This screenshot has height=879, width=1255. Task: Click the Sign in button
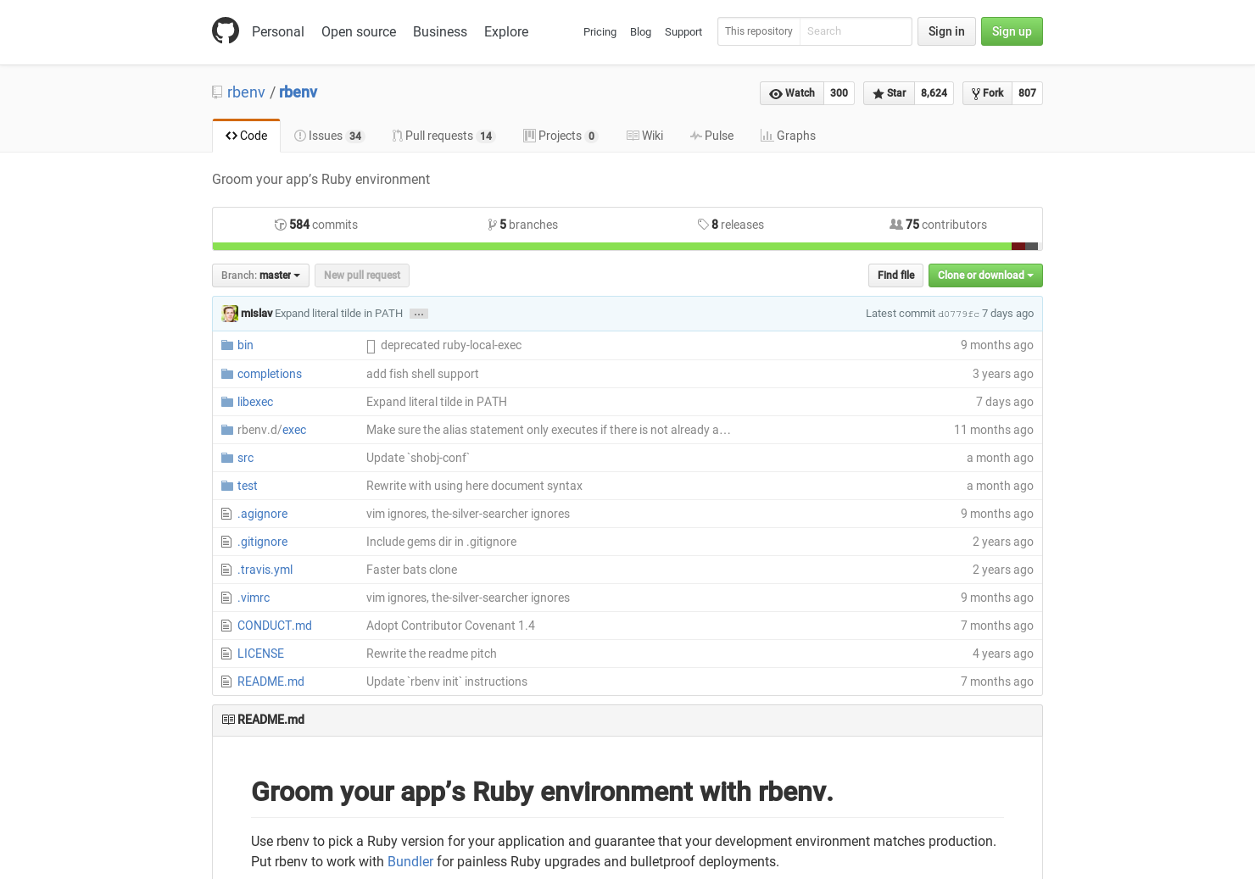[946, 31]
